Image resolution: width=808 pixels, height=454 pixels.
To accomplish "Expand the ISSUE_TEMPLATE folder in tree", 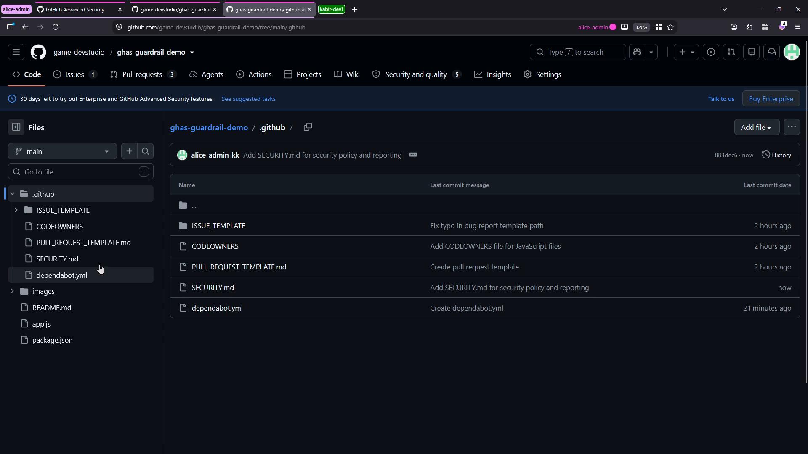I will (x=16, y=210).
